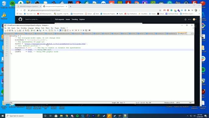The width and height of the screenshot is (209, 118).
Task: Click the GitHub search or jump to field
Action: coord(39,19)
